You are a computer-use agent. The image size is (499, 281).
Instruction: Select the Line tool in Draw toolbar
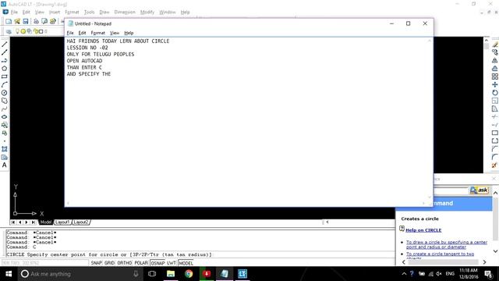click(5, 44)
